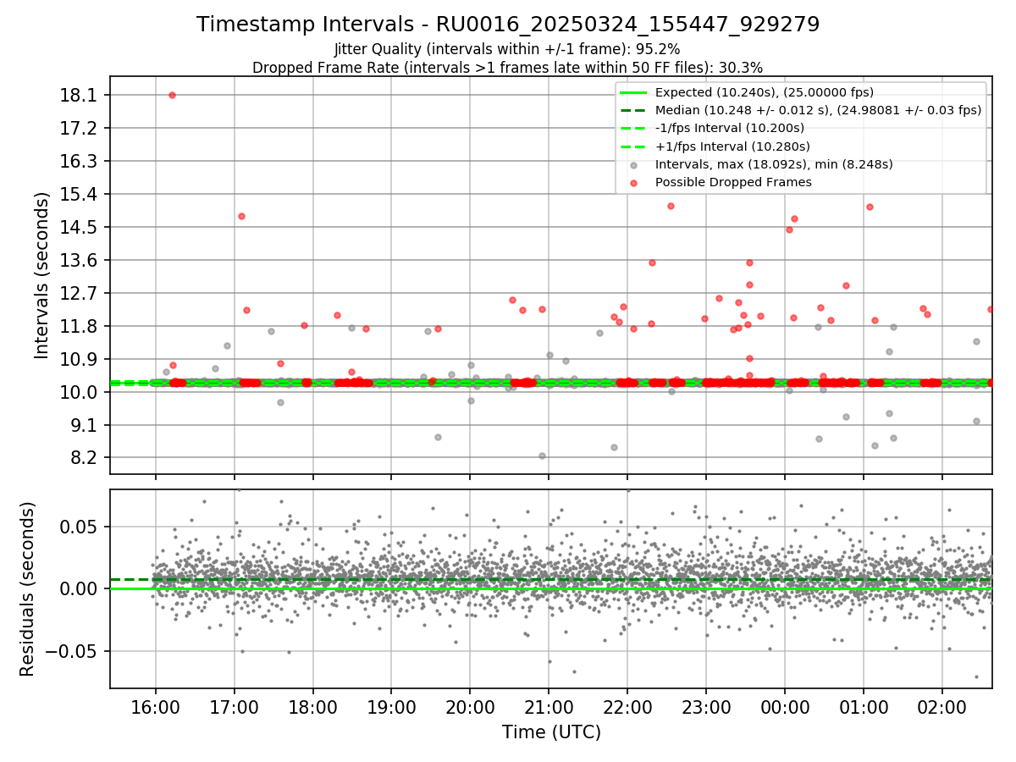Viewport: 1016px width, 762px height.
Task: Click the "Time (UTC)" x-axis label
Action: (x=551, y=732)
